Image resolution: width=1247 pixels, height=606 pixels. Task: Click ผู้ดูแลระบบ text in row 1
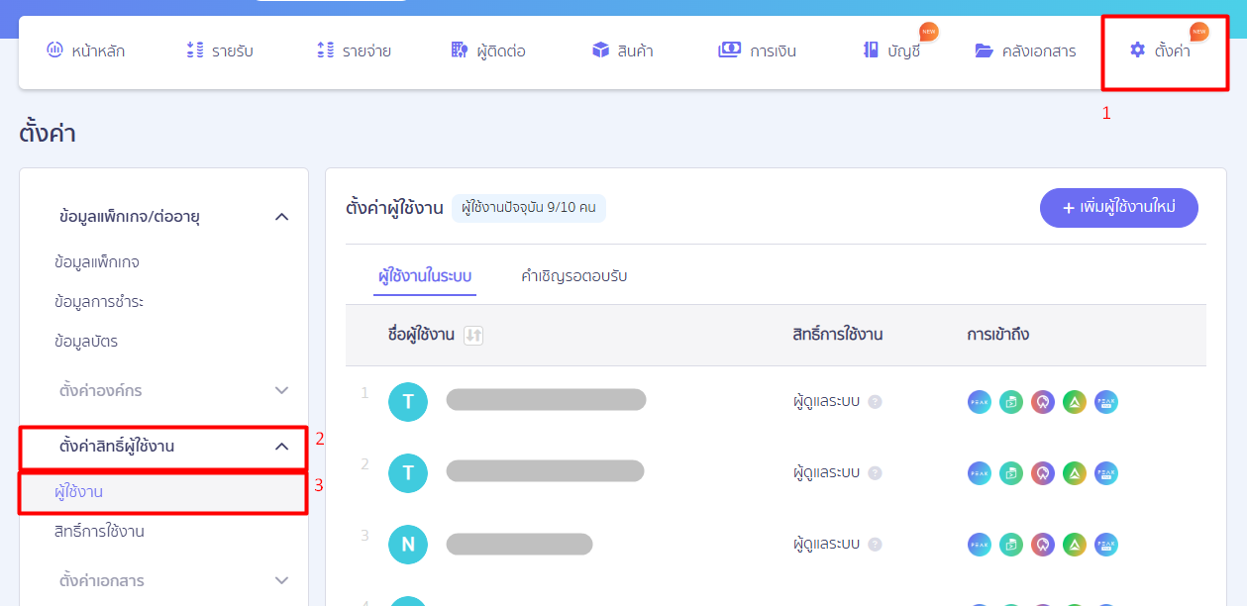826,402
